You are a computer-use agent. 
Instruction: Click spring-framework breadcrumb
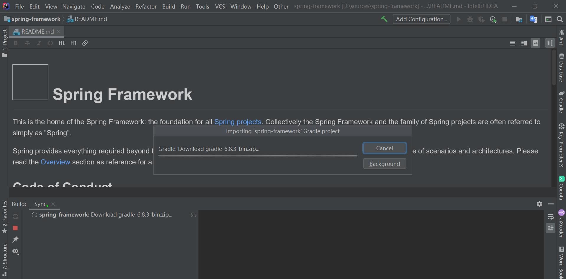click(32, 19)
